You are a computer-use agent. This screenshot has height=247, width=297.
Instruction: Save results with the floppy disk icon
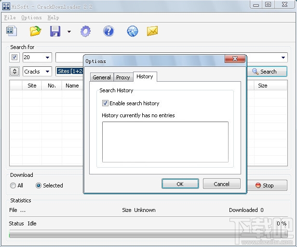(x=55, y=31)
